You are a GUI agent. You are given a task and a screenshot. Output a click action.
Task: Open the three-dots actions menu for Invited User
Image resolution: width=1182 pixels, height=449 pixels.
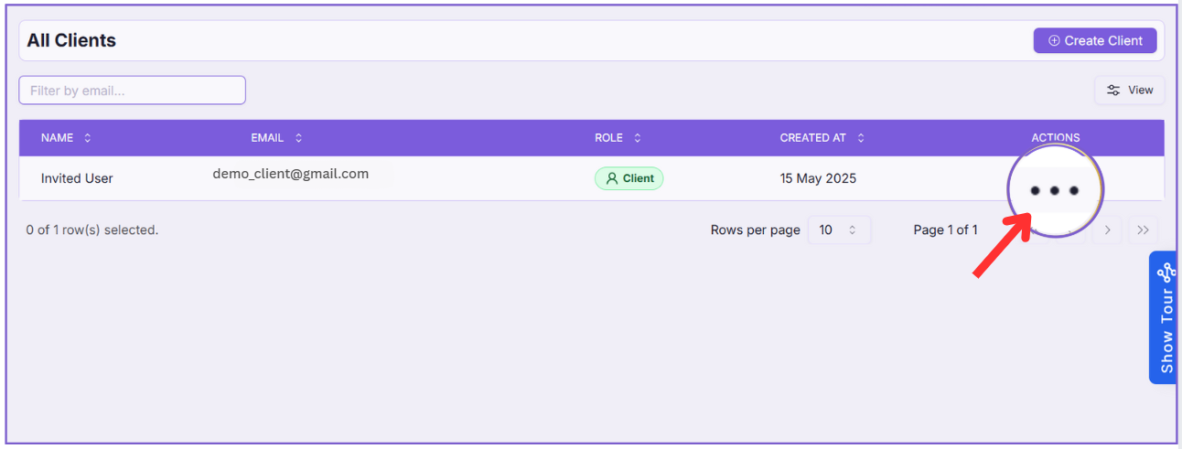1054,190
